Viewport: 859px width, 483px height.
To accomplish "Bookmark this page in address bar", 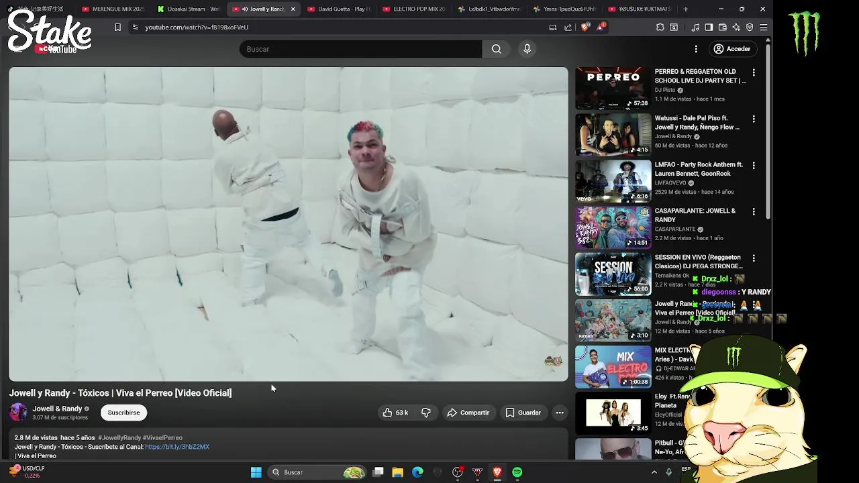I will (x=117, y=27).
